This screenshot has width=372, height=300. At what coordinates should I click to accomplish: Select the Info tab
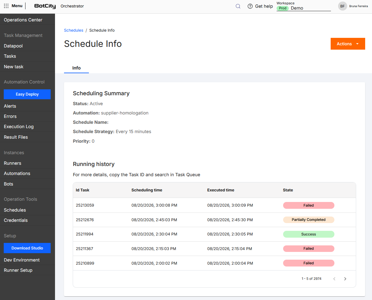point(76,68)
